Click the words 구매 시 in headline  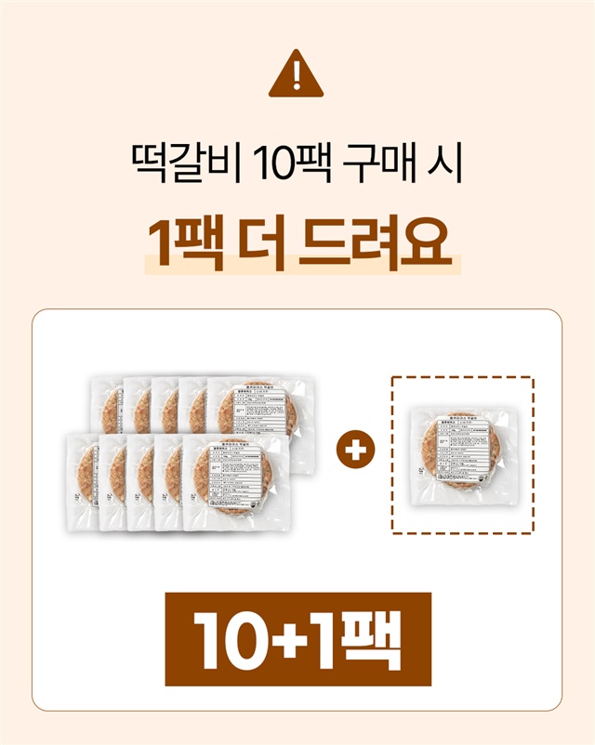pyautogui.click(x=403, y=163)
